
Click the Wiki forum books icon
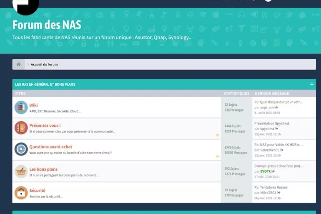point(21,108)
